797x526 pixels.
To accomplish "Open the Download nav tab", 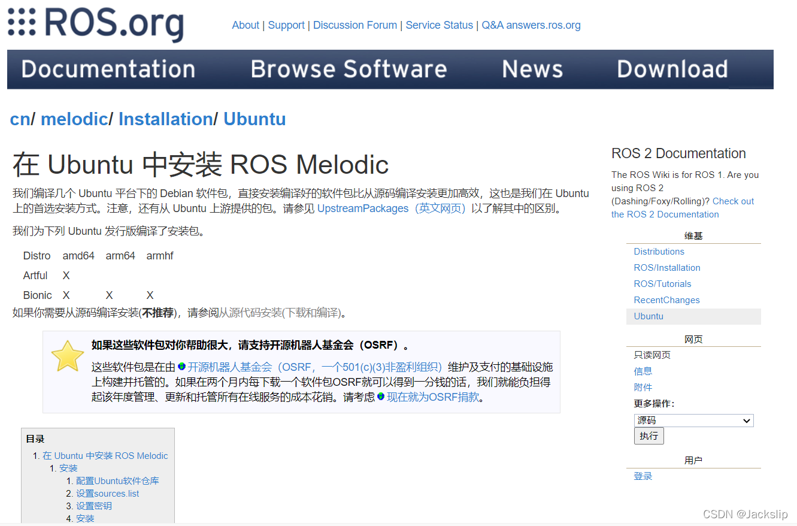I will coord(672,69).
